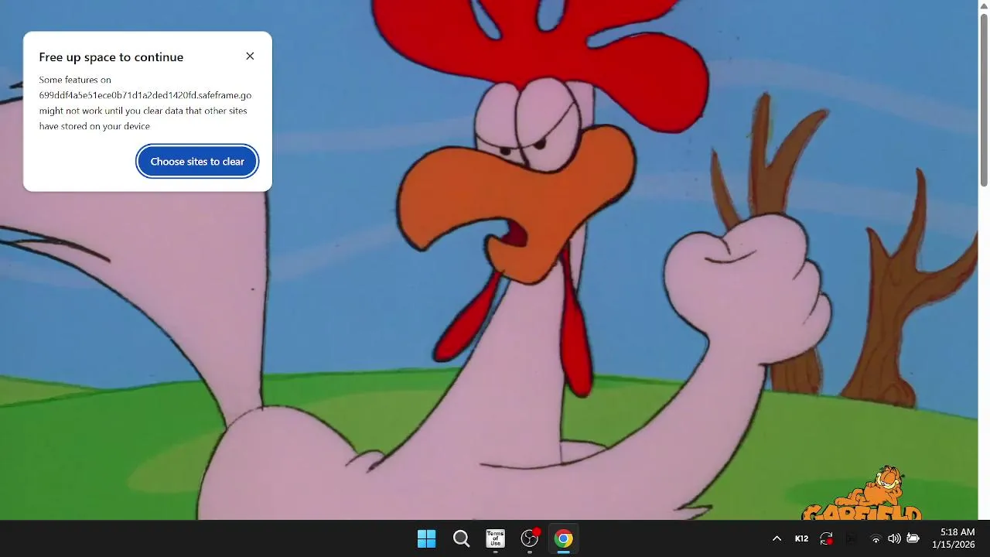This screenshot has height=557, width=990.
Task: Open the battery status icon
Action: click(x=913, y=538)
